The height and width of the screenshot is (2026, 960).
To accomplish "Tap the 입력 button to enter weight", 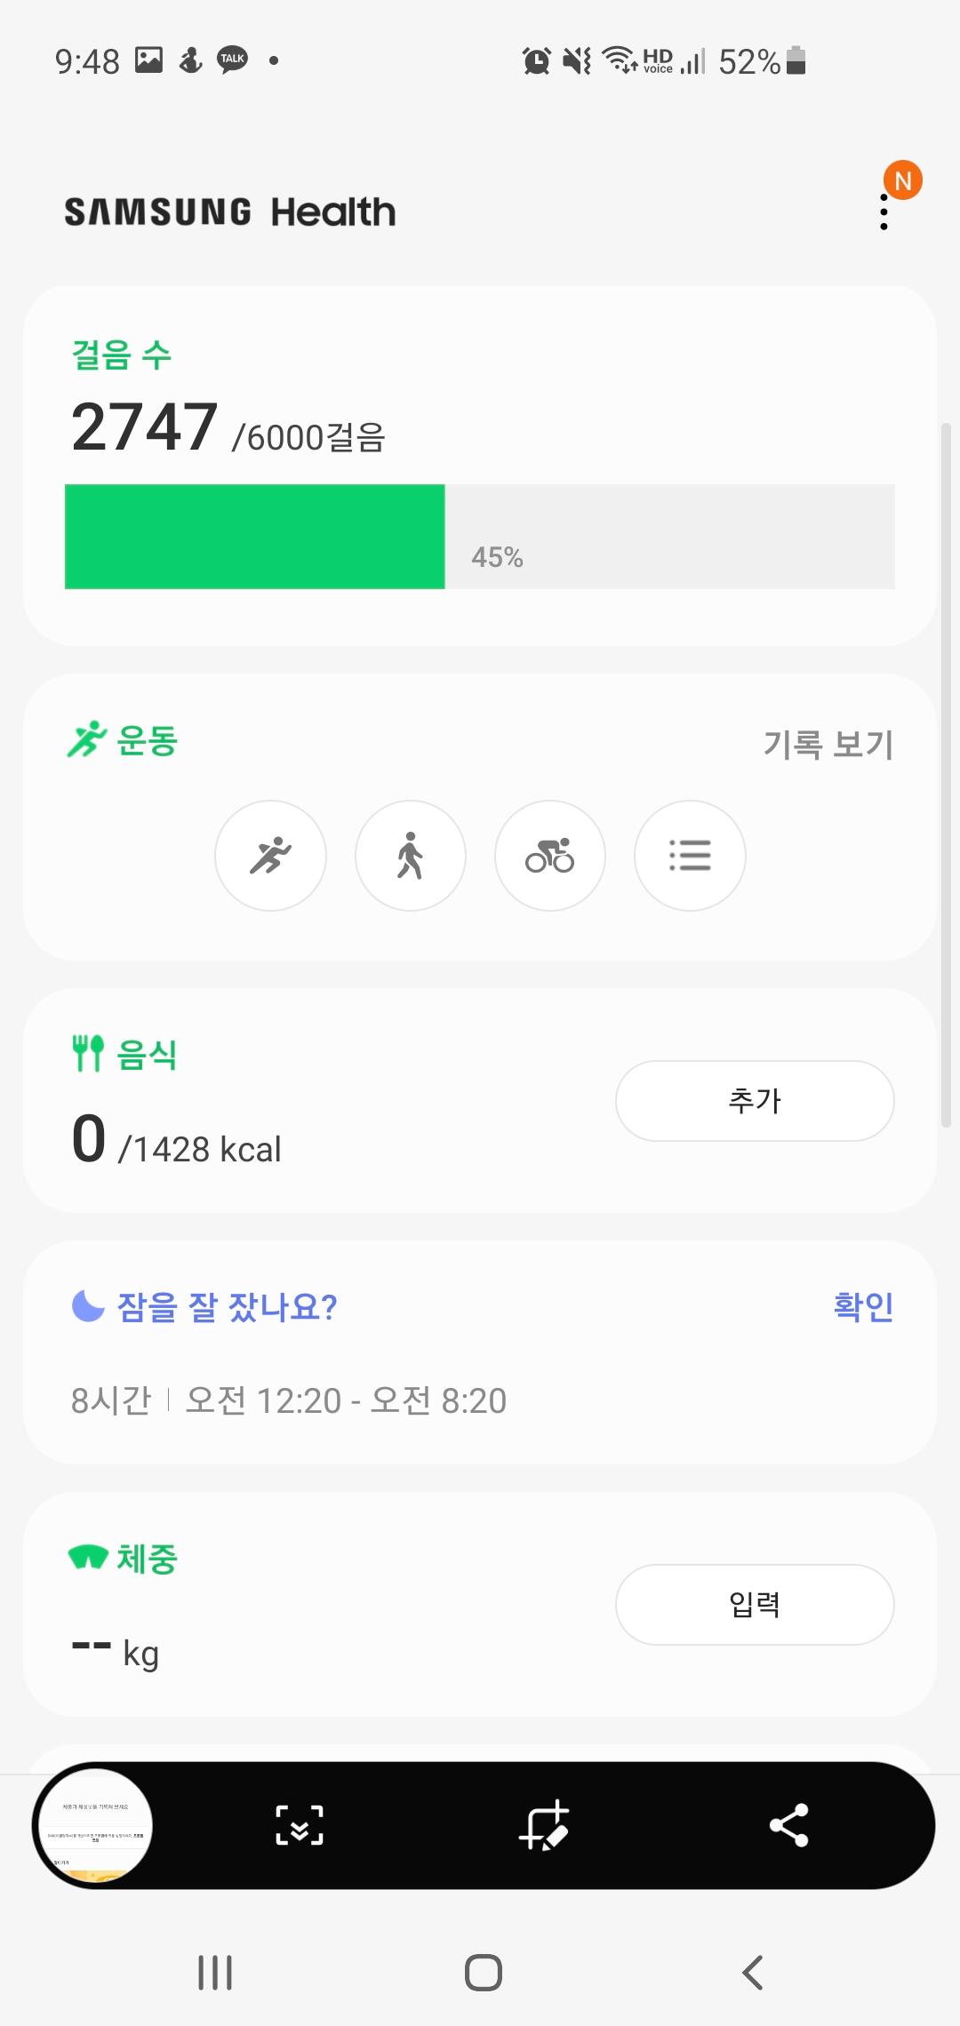I will [755, 1605].
